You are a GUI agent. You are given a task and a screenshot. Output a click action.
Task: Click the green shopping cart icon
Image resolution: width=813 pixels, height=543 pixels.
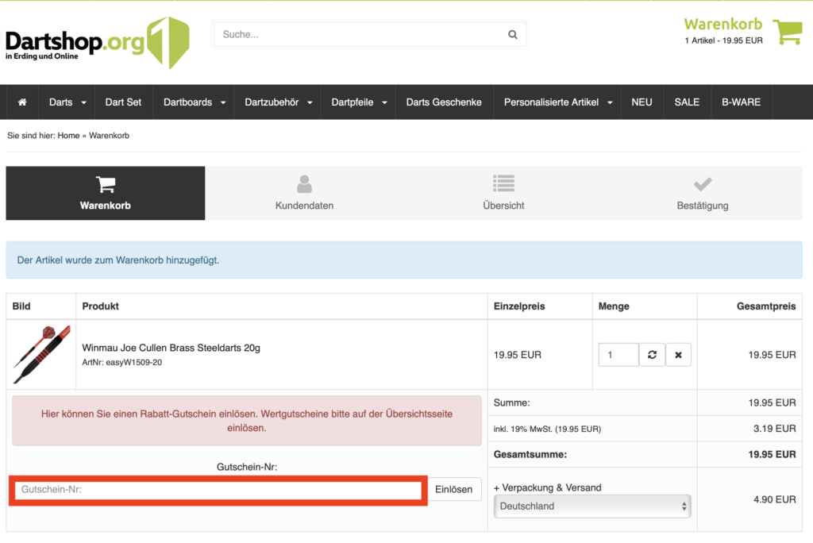click(x=788, y=32)
